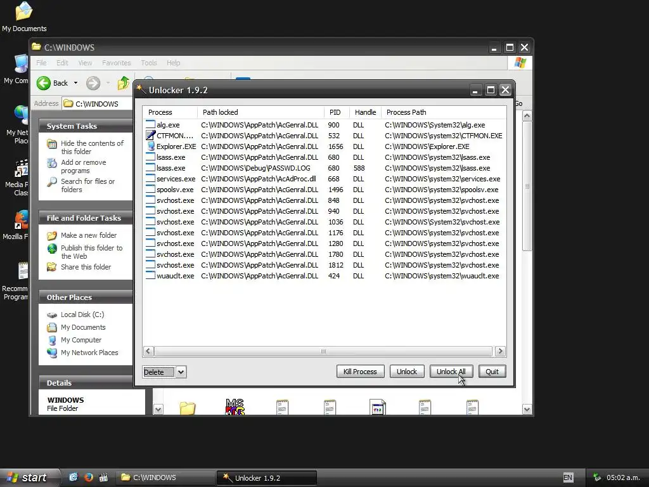Click the Quit button
Viewport: 649px width, 487px height.
(492, 372)
